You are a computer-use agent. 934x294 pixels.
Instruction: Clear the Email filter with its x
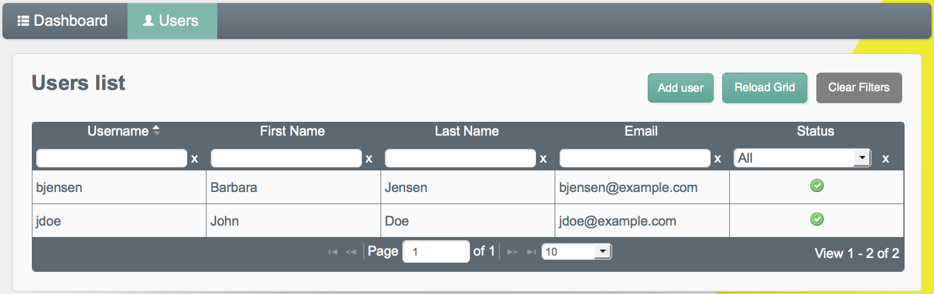[x=717, y=159]
